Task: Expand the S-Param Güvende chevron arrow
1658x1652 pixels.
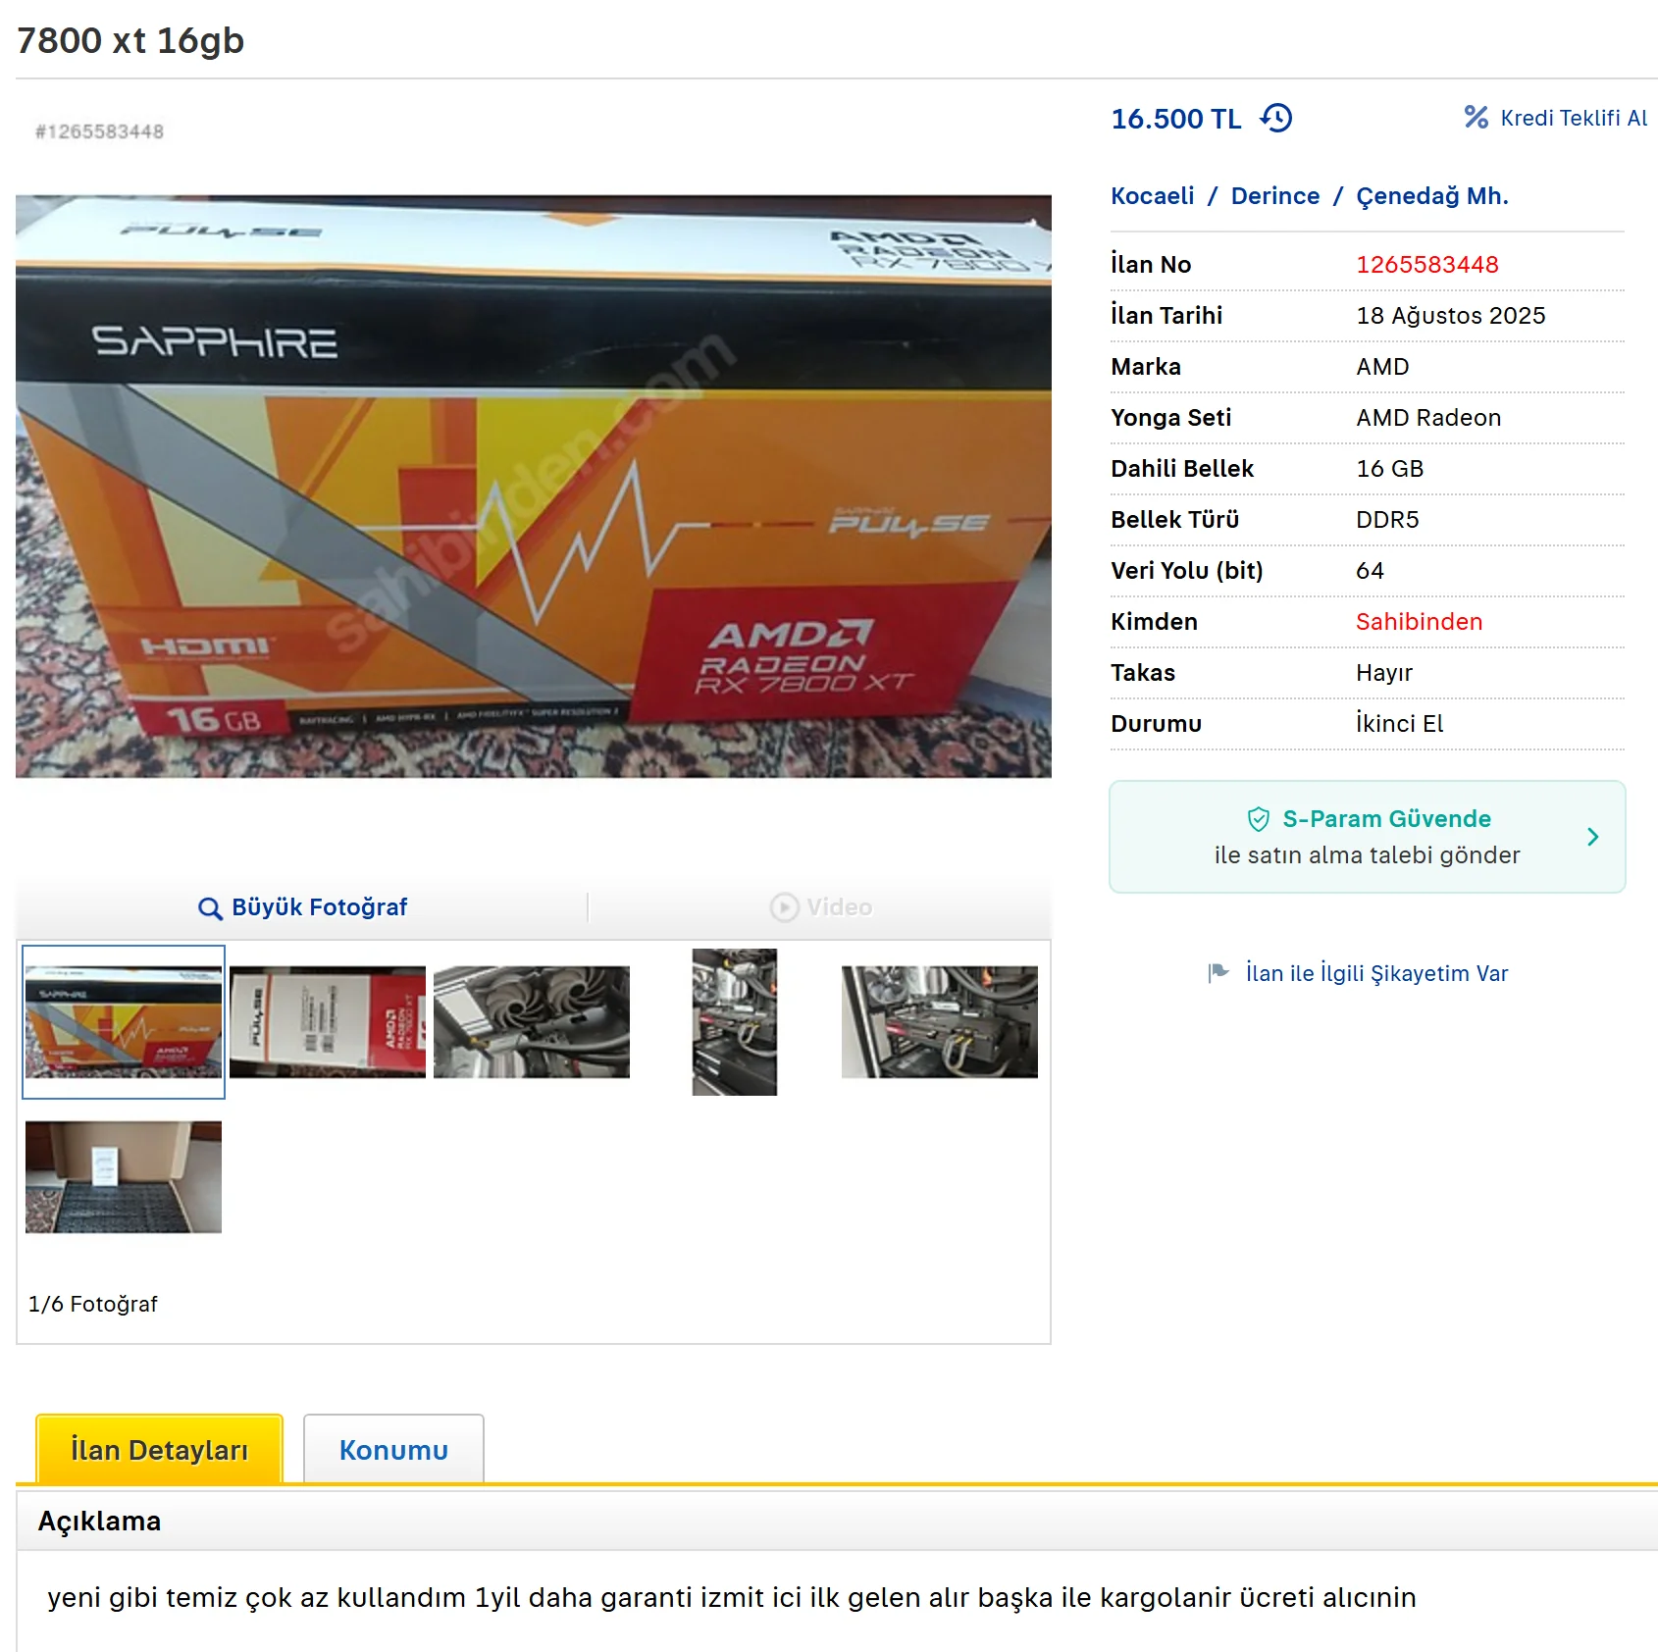Action: 1593,837
